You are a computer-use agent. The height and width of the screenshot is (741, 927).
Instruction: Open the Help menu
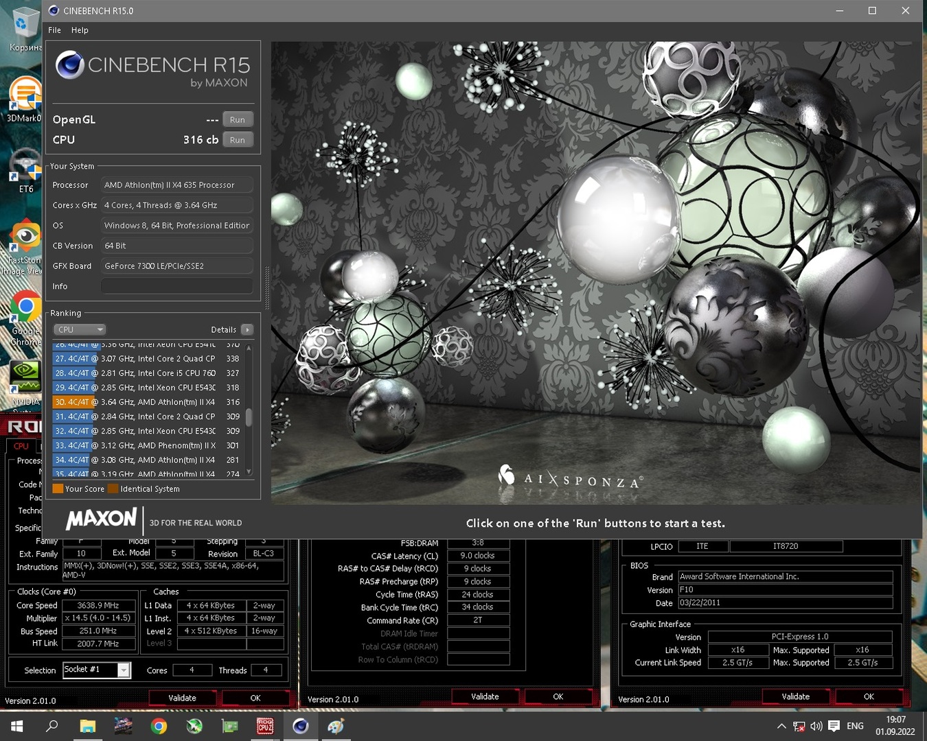click(x=80, y=30)
